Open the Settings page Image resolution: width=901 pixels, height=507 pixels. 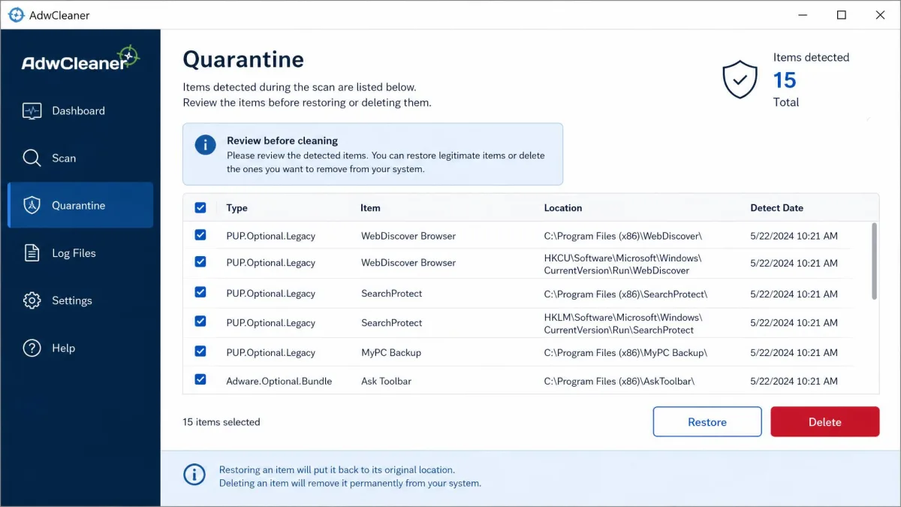(x=80, y=300)
